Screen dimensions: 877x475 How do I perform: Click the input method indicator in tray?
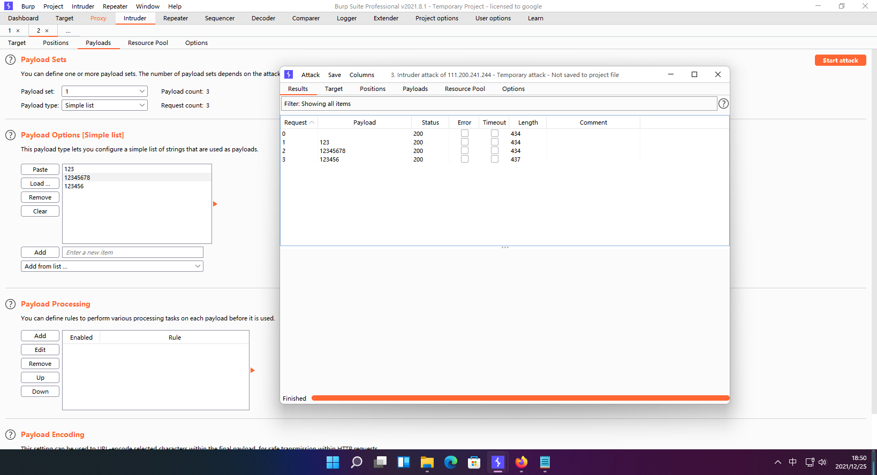tap(793, 462)
